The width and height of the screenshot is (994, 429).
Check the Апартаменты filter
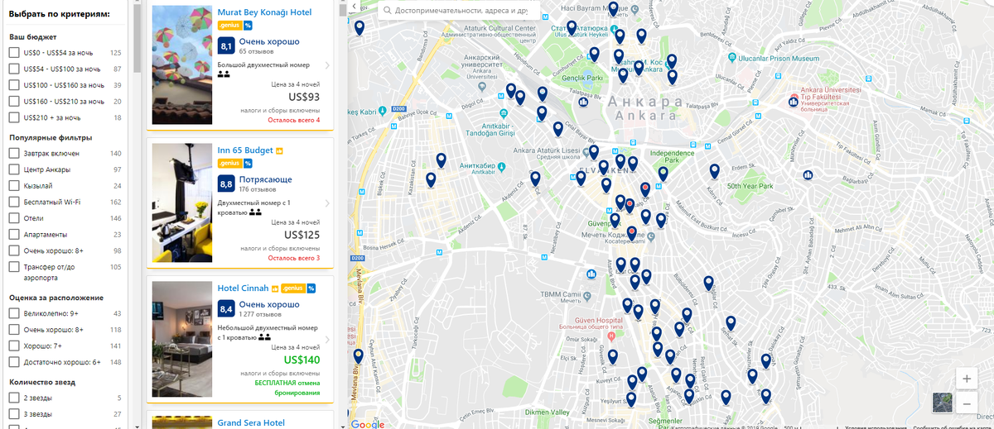[x=14, y=235]
